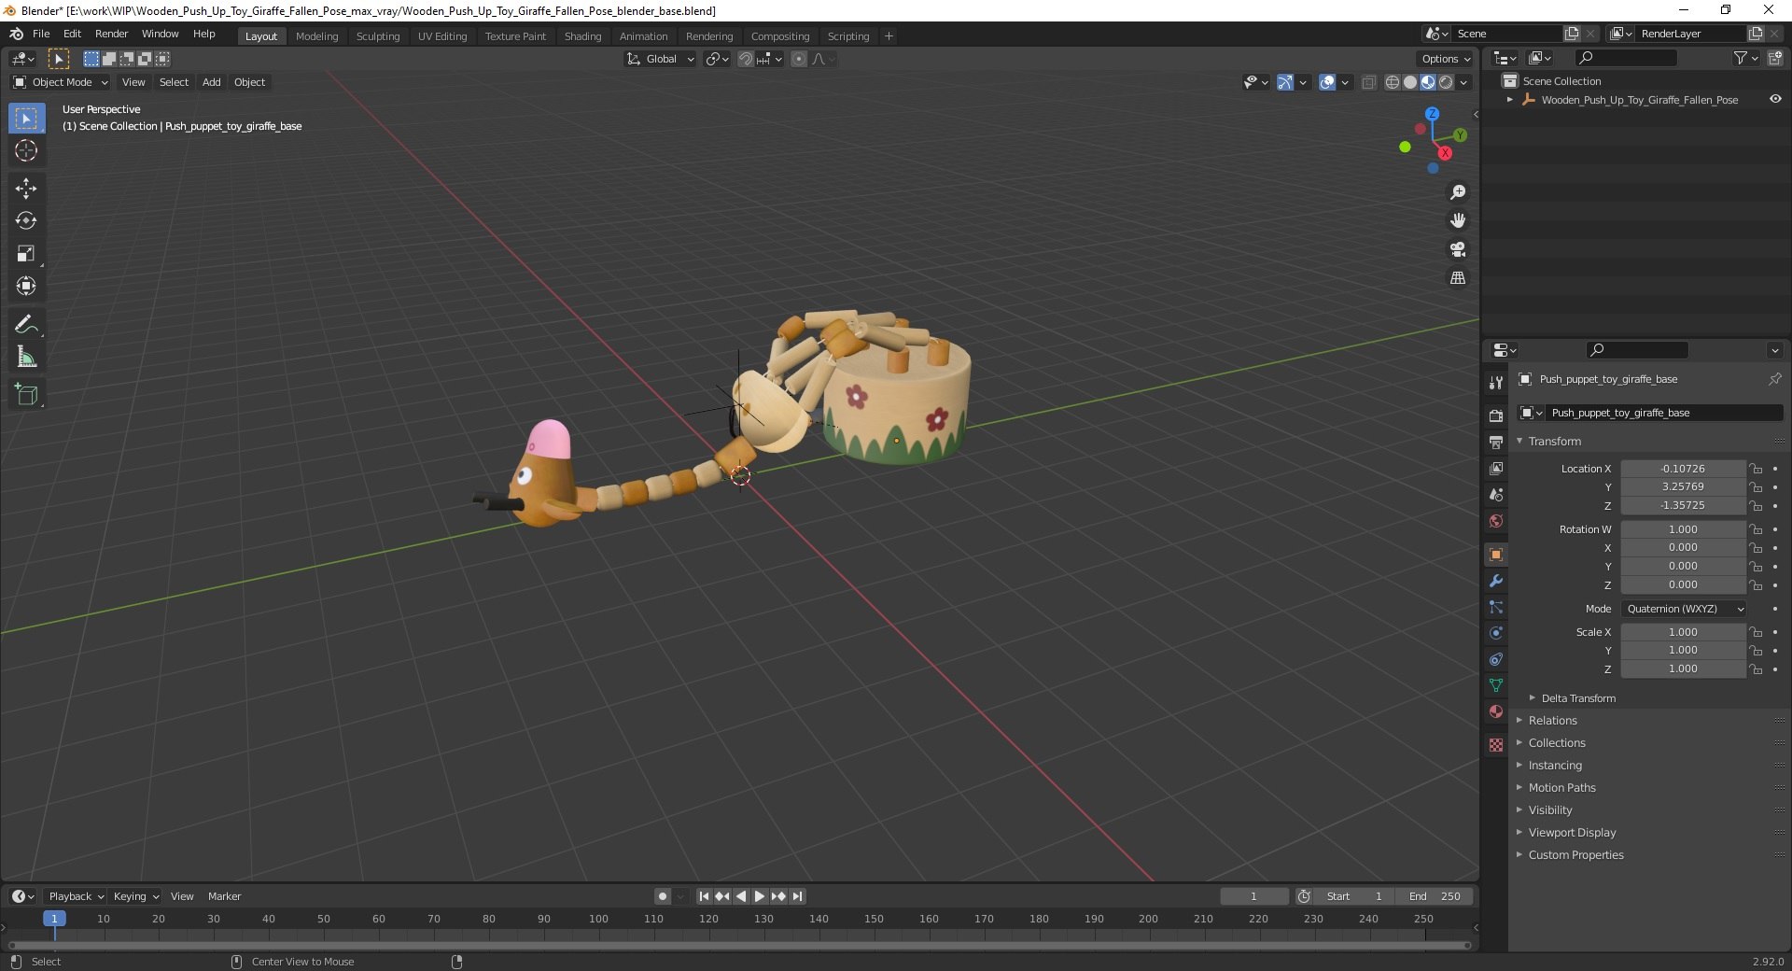
Task: Switch perspective/orthographic grid icon
Action: (1458, 278)
